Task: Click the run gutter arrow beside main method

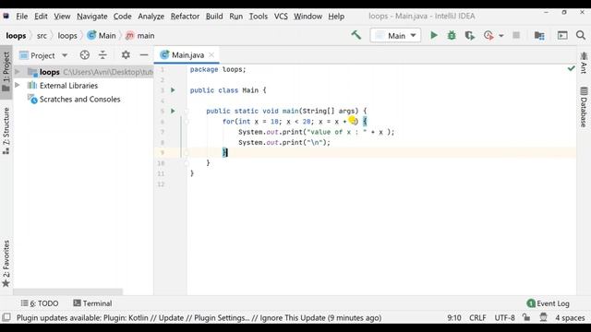Action: click(173, 111)
